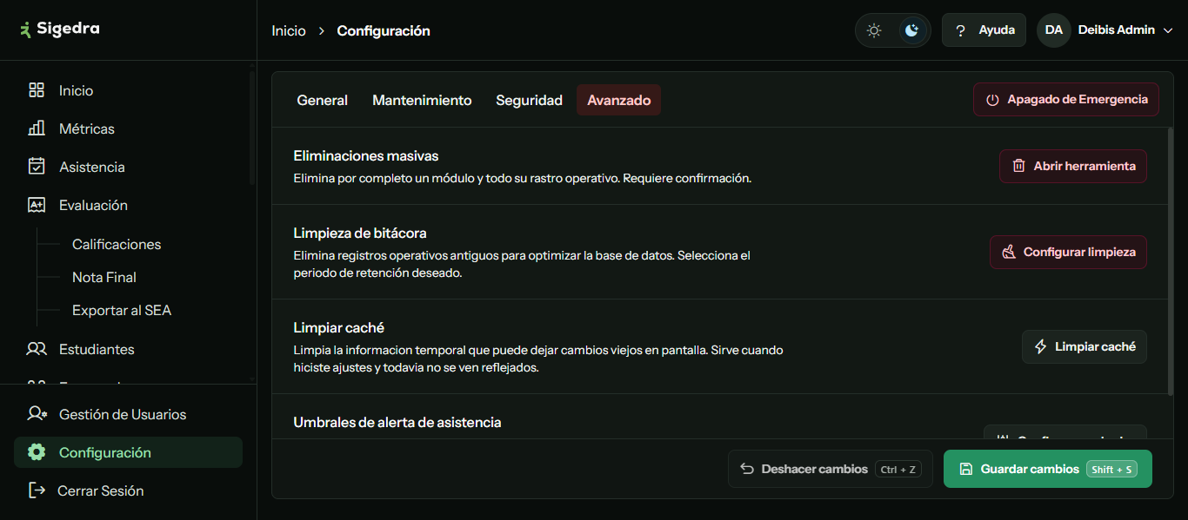
Task: Click the Estudiantes people icon
Action: [37, 349]
